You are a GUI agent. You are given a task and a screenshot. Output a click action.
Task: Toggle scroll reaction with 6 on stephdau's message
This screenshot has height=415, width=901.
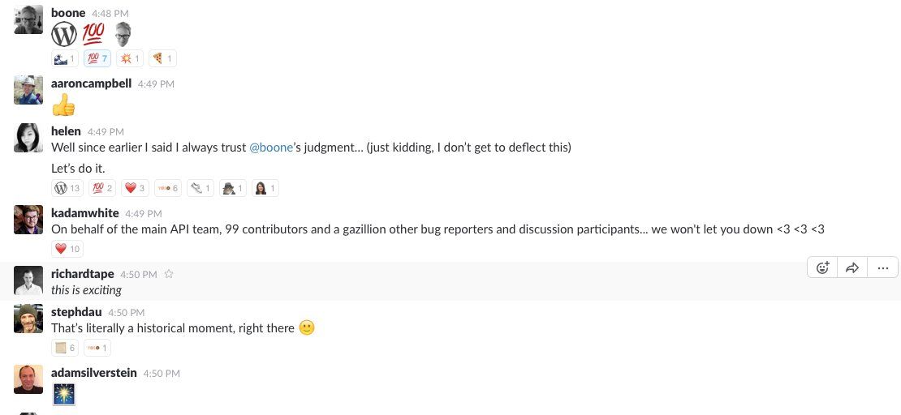(65, 348)
